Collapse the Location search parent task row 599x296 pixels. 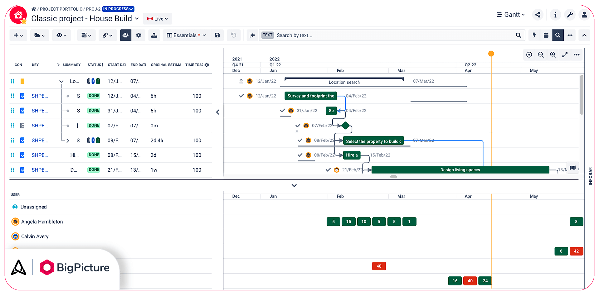click(x=61, y=81)
